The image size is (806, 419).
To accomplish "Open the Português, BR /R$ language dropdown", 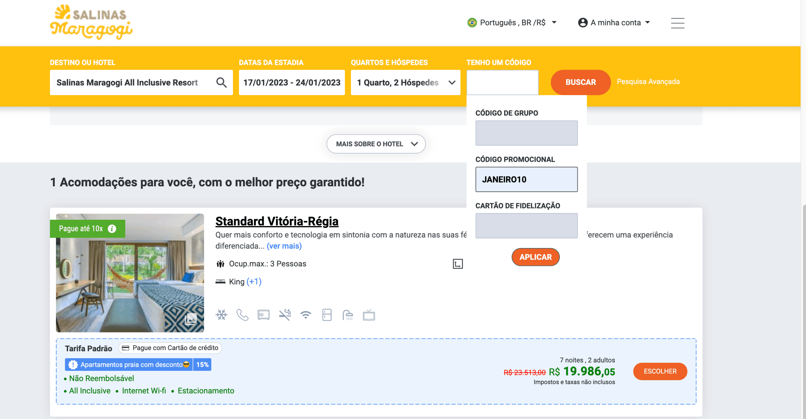I will click(512, 23).
